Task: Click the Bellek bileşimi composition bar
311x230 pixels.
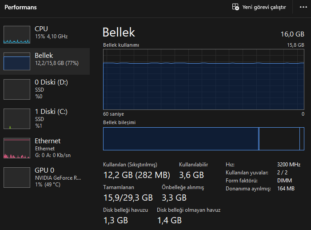Action: (x=203, y=139)
